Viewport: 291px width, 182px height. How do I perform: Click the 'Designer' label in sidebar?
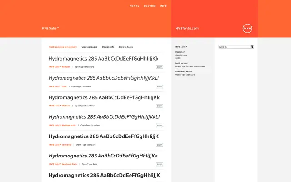click(180, 52)
